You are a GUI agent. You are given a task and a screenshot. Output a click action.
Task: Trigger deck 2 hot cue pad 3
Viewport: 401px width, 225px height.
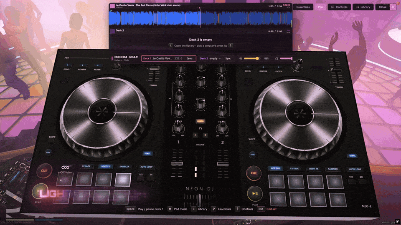(x=315, y=182)
